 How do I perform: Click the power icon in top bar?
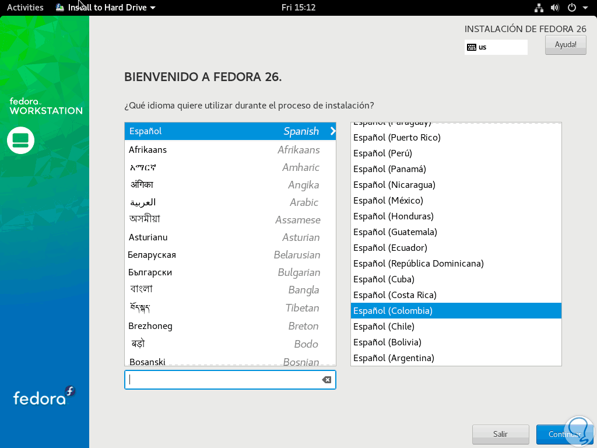click(571, 8)
